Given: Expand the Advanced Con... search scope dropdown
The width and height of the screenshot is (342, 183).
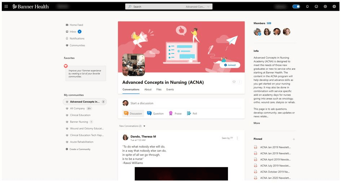Looking at the screenshot, I should coord(198,7).
